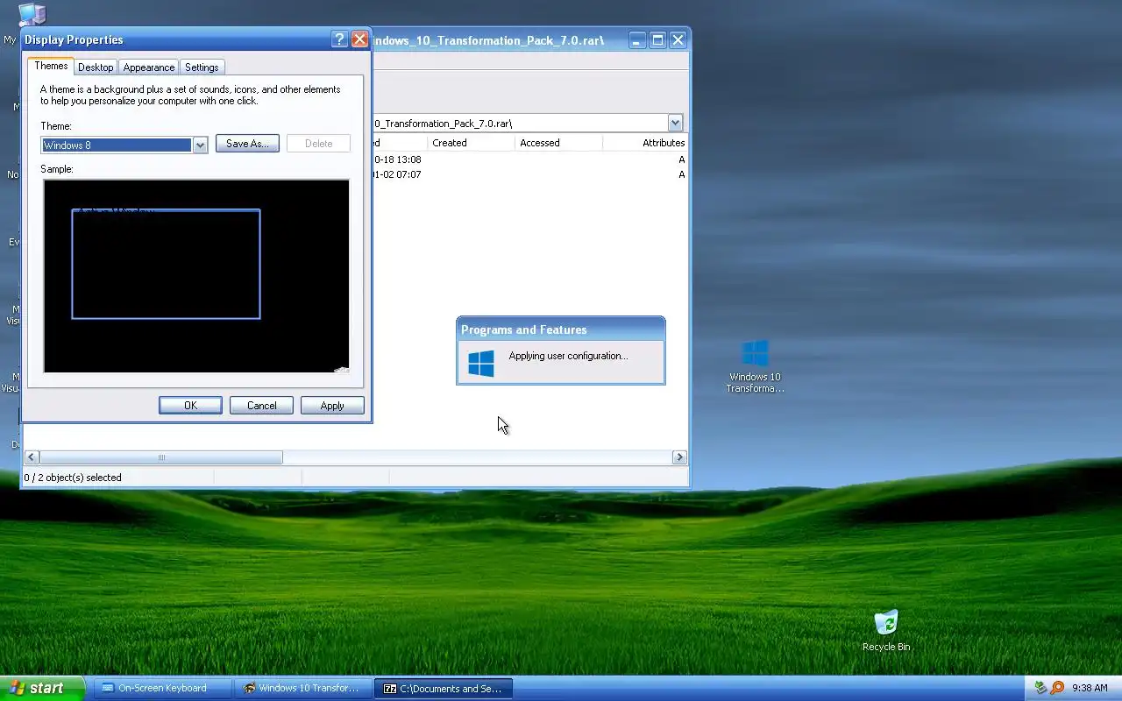The width and height of the screenshot is (1122, 701).
Task: Sort by Attributes column header
Action: [x=645, y=143]
